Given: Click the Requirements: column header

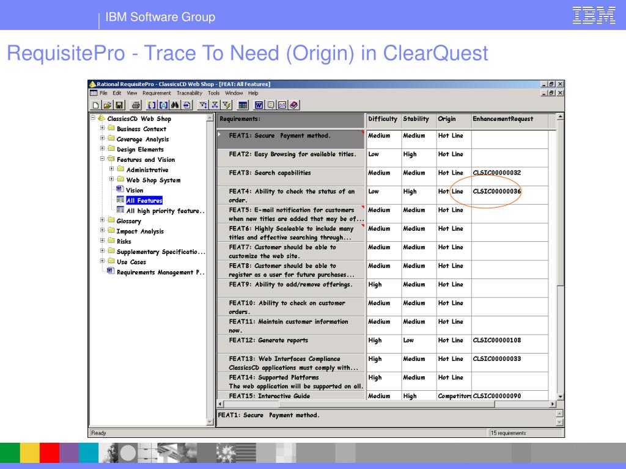Looking at the screenshot, I should tap(291, 120).
